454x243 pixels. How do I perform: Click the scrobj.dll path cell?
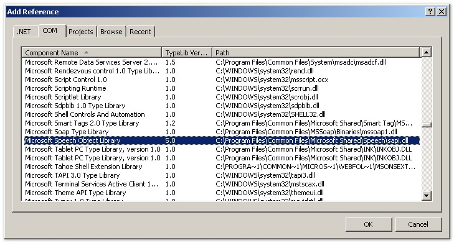click(267, 97)
